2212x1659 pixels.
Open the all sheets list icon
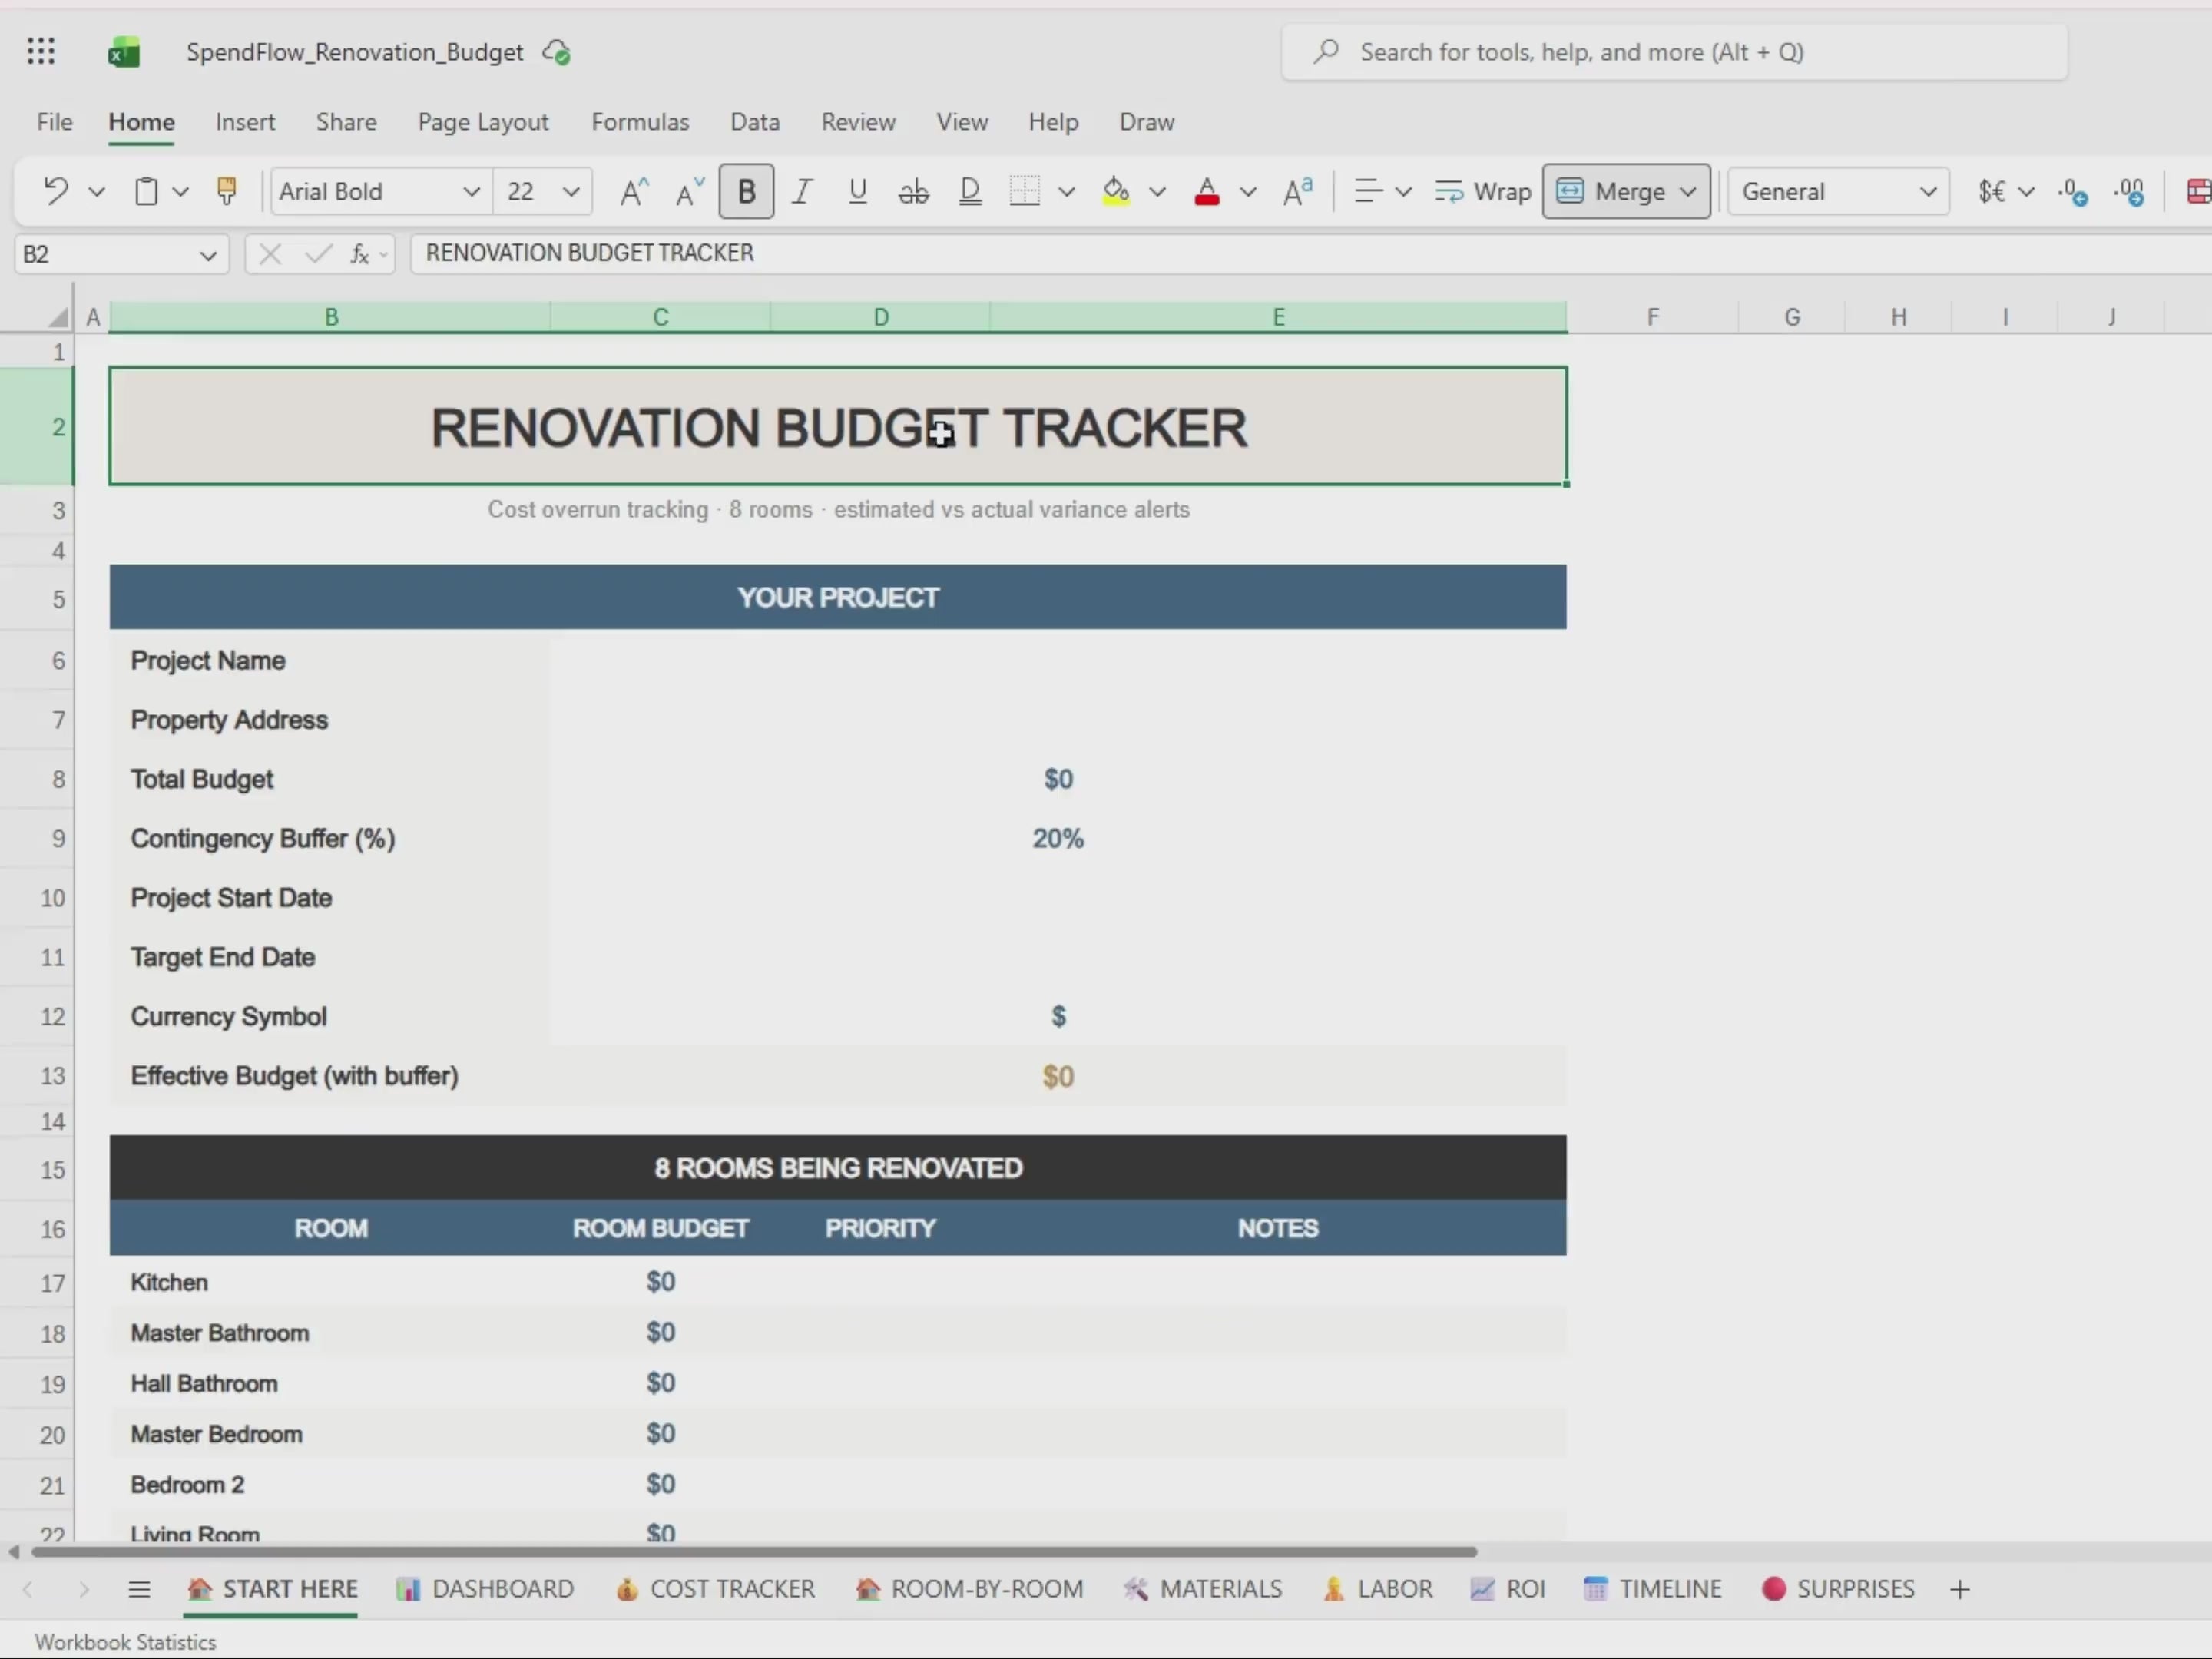coord(139,1589)
